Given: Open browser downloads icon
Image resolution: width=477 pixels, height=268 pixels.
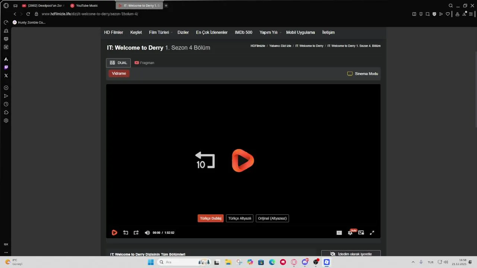Looking at the screenshot, I should tap(464, 14).
